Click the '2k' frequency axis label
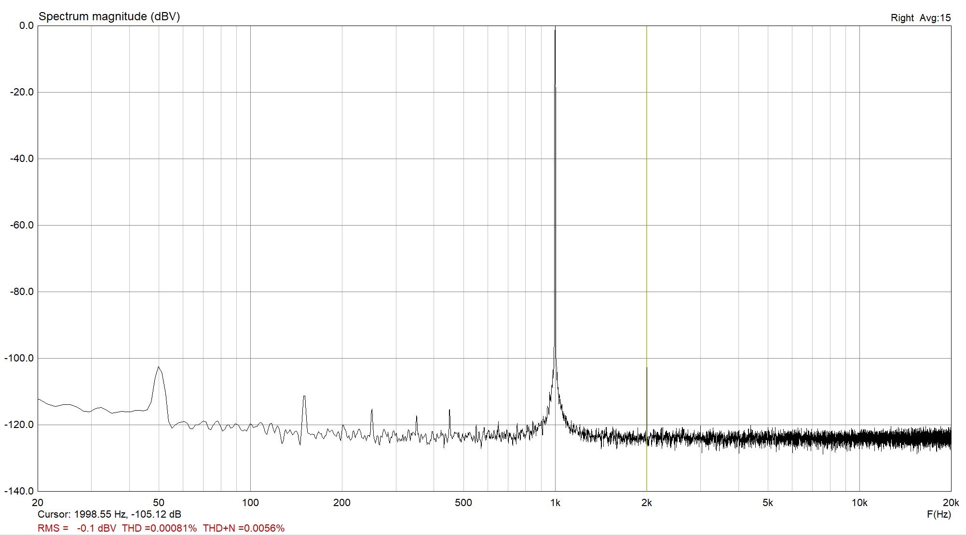 point(647,503)
